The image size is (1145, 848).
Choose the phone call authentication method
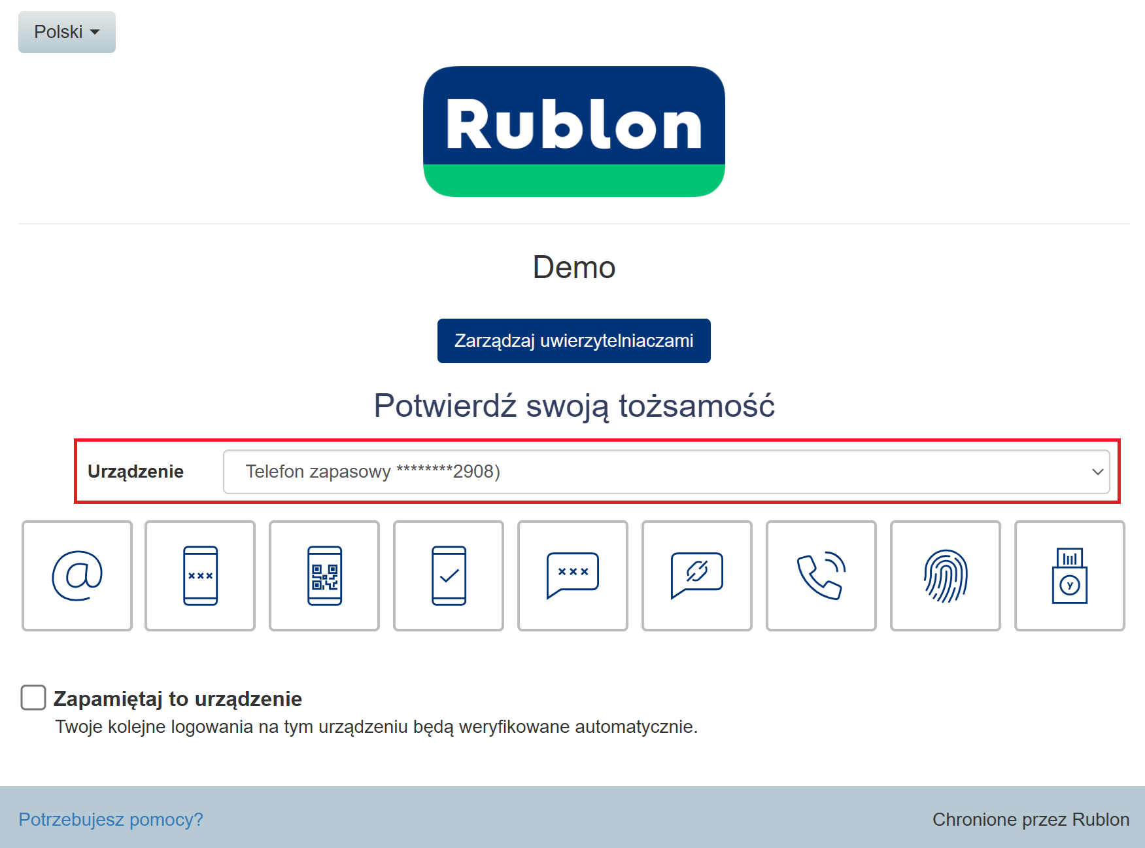[821, 576]
